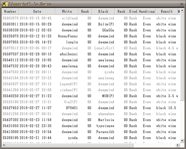
Task: Sort by the Number column header
Action: [10, 12]
